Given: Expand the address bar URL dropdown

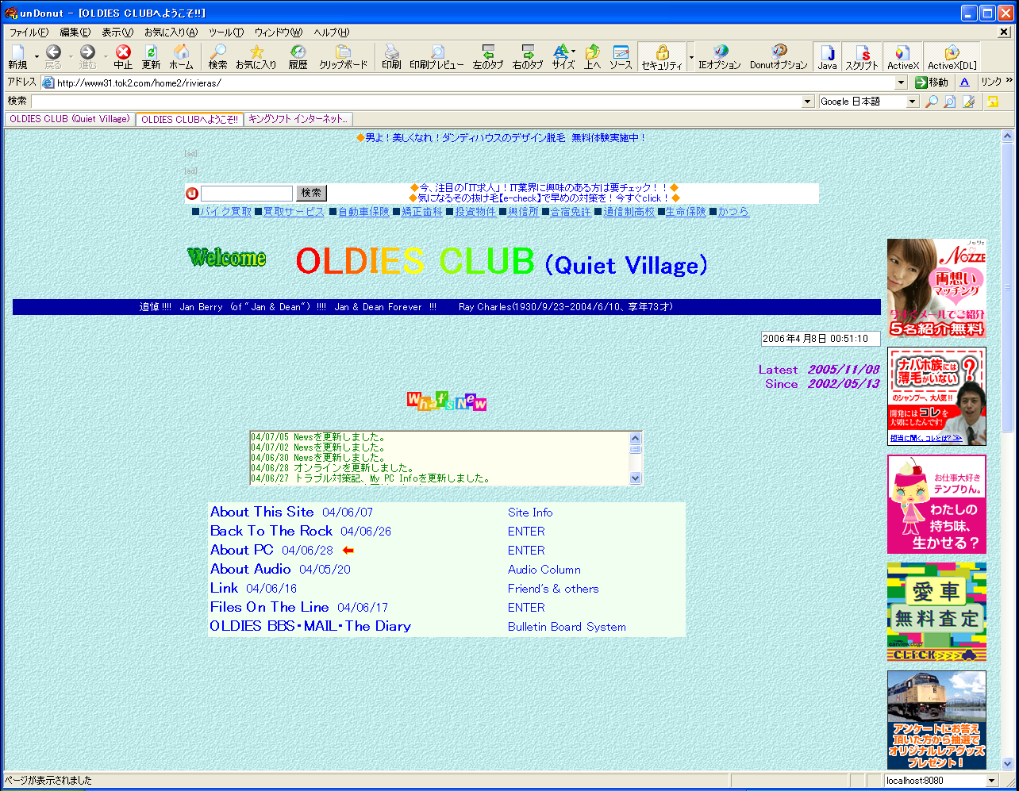Looking at the screenshot, I should tap(902, 83).
